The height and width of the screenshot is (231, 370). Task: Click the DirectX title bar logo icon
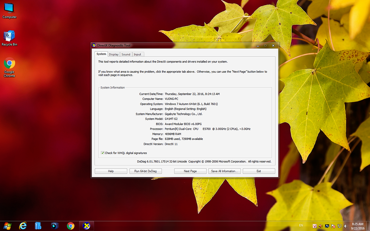94,45
